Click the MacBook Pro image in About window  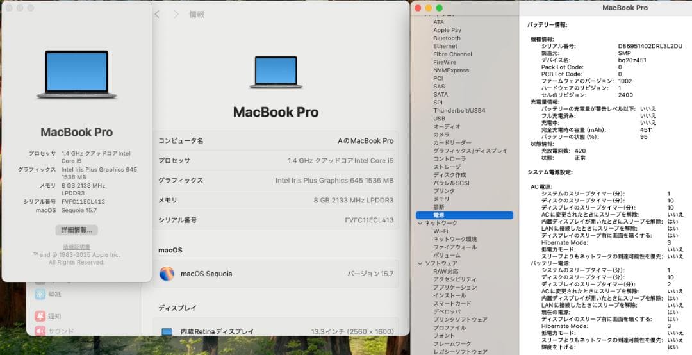point(77,74)
